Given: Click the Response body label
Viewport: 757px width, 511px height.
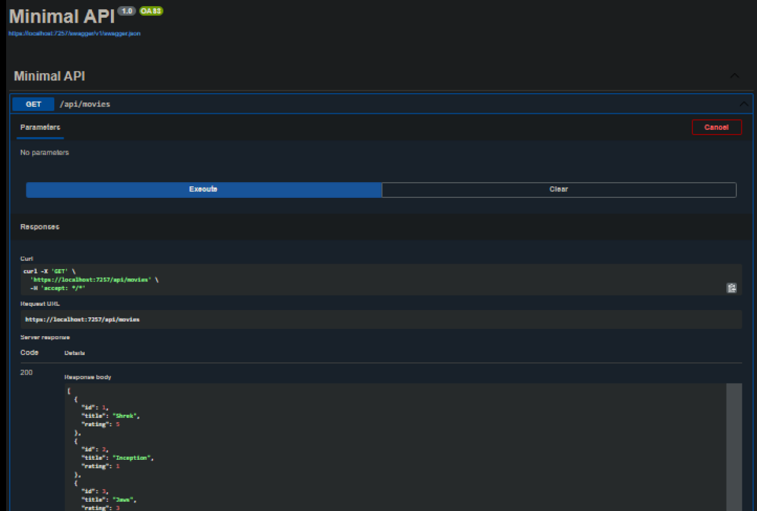Looking at the screenshot, I should pos(88,377).
